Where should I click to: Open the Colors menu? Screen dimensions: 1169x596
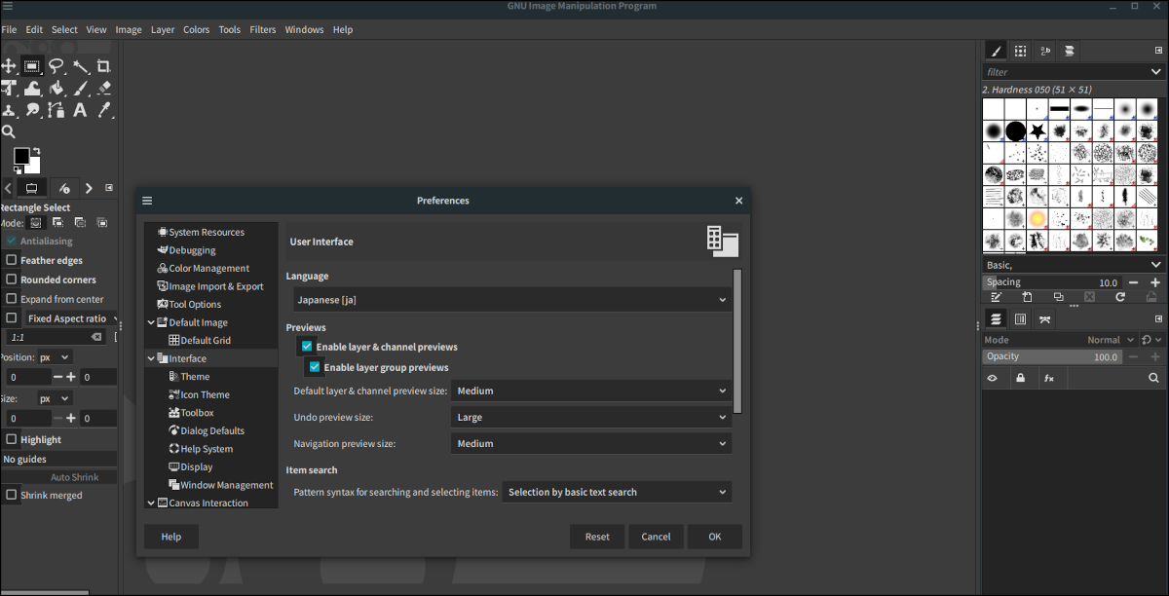pos(196,29)
